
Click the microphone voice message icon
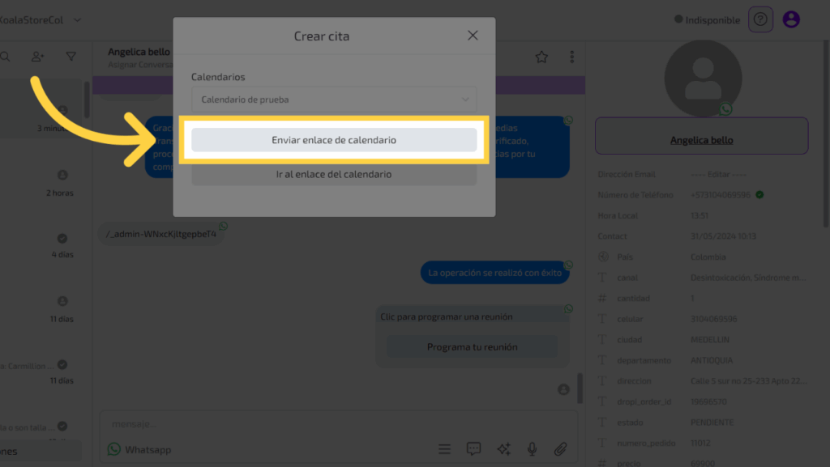(x=532, y=449)
